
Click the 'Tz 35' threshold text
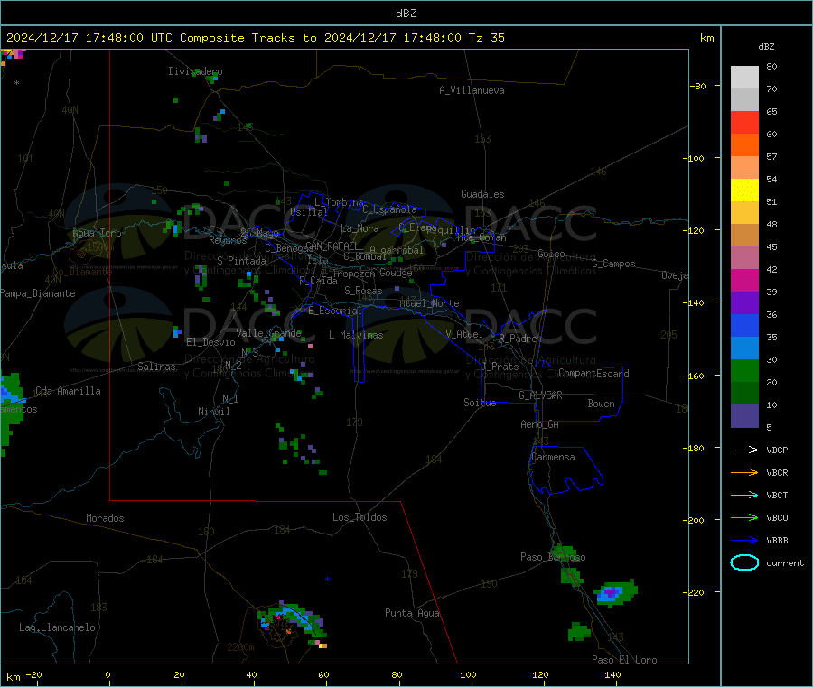[486, 38]
